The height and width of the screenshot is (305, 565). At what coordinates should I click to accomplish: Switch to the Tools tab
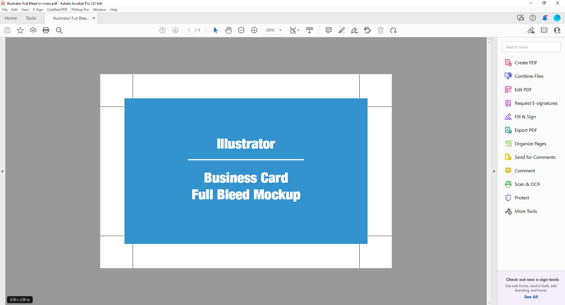(x=31, y=18)
